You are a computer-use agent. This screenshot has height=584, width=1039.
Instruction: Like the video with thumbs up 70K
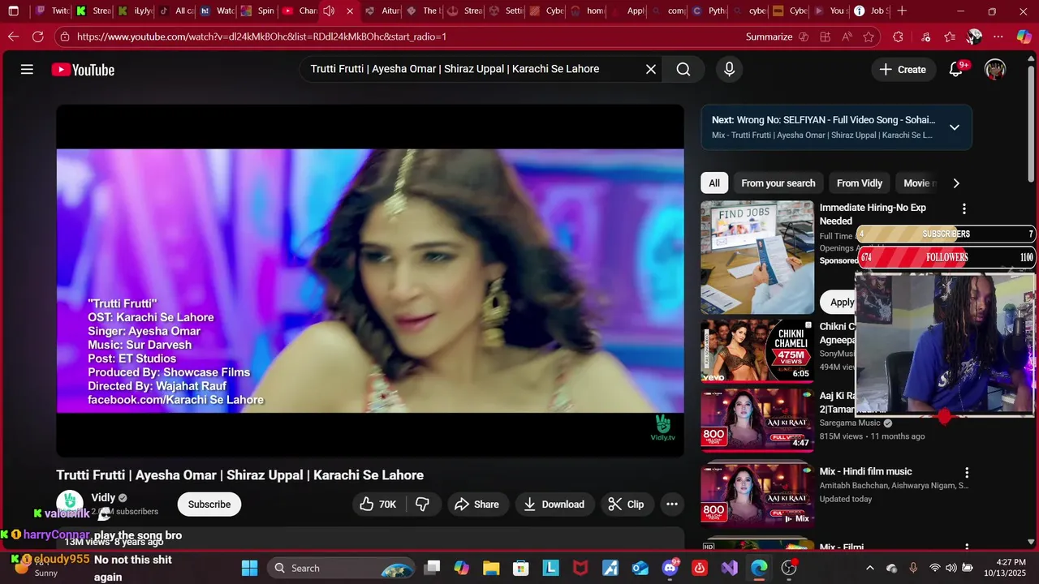tap(377, 505)
